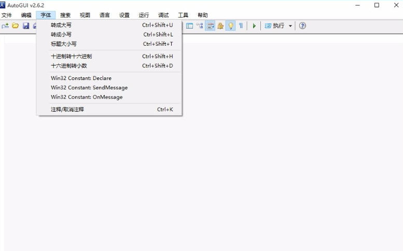This screenshot has width=403, height=251.
Task: Open the 执行 dropdown arrow
Action: 290,26
